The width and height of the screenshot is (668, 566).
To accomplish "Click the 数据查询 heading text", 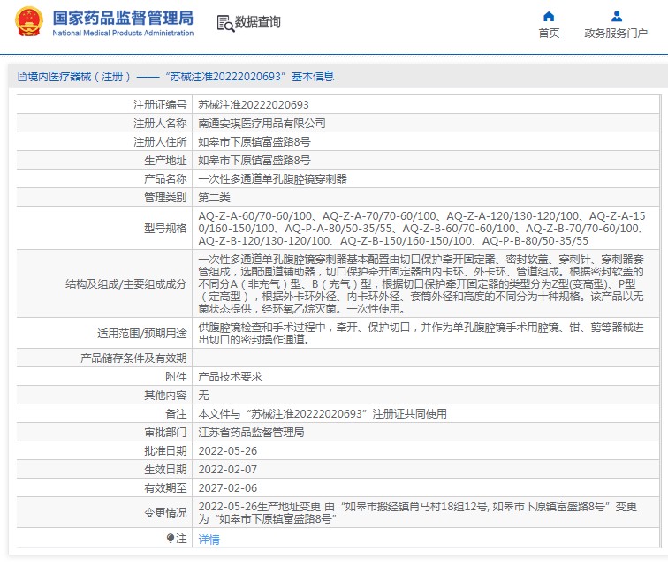I will tap(258, 22).
